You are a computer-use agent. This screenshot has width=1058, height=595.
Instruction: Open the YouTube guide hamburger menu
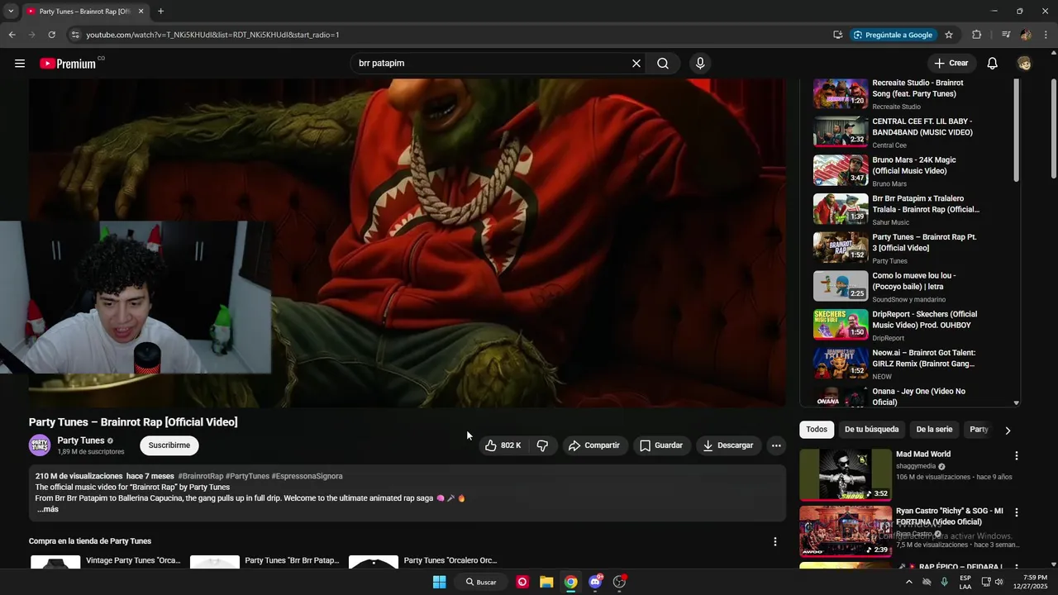(x=20, y=64)
